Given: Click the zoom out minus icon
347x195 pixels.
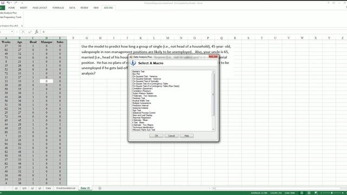Looking at the screenshot, I should [x=321, y=193].
